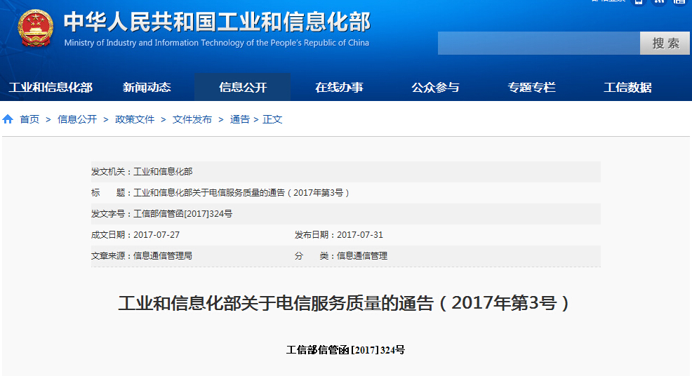Select the 新闻动态 navigation tab
The width and height of the screenshot is (692, 376).
pos(147,88)
